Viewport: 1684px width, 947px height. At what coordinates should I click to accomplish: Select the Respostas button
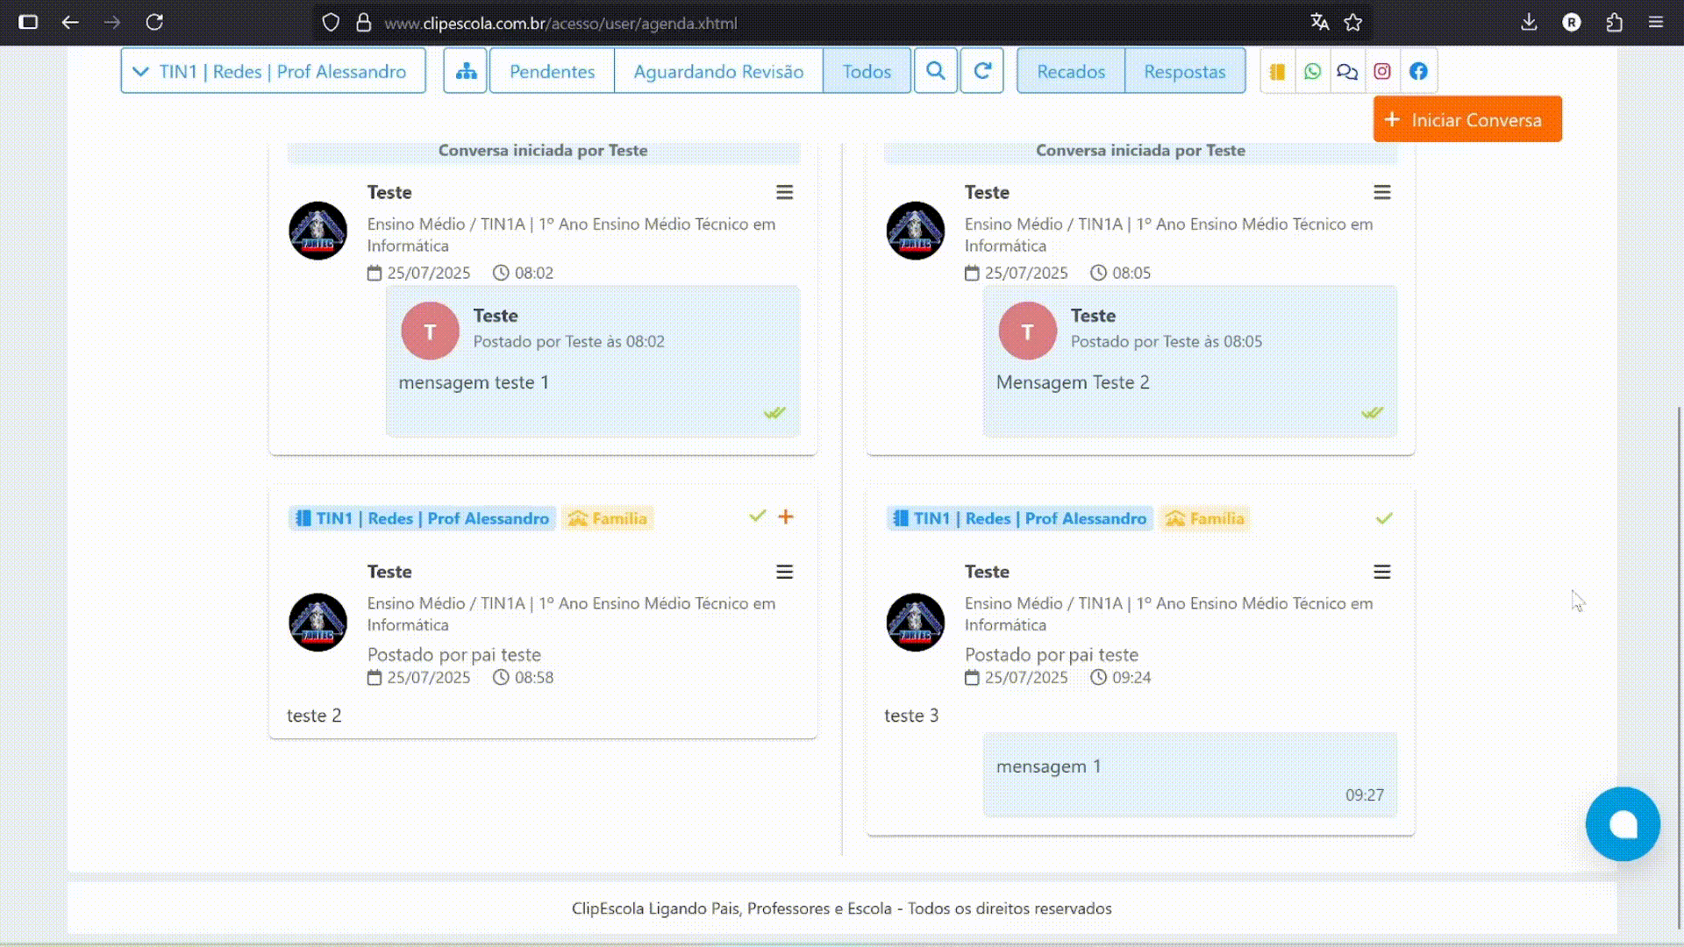[1184, 71]
